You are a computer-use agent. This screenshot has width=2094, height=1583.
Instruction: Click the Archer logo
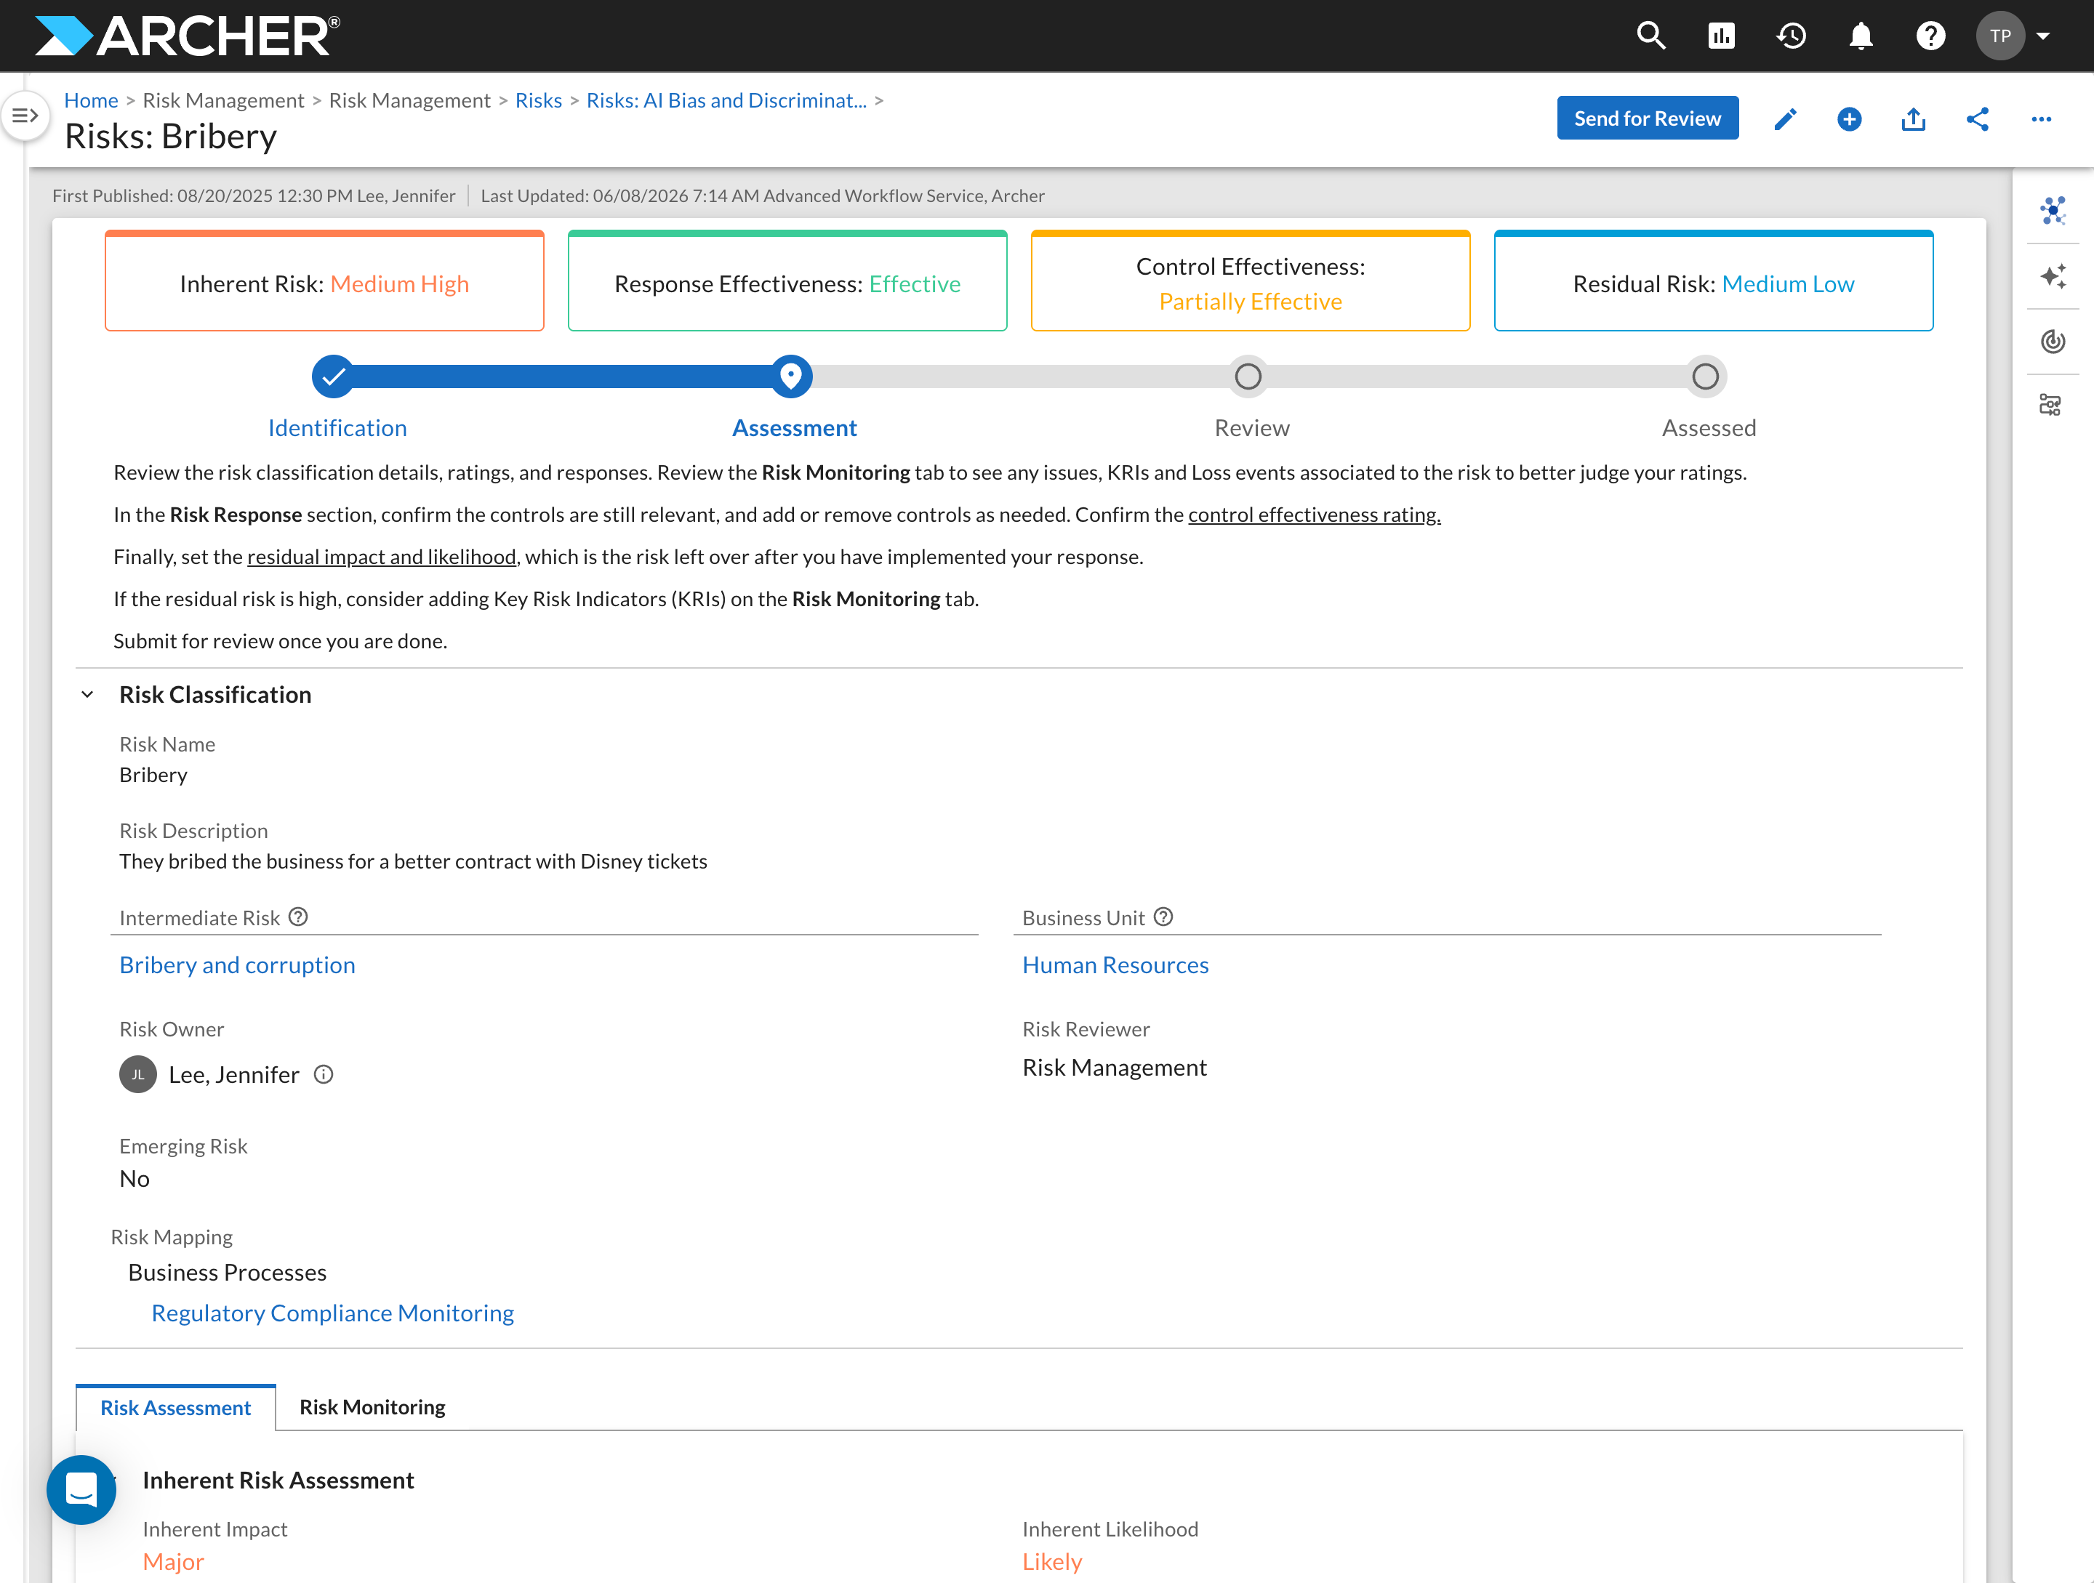(x=188, y=36)
